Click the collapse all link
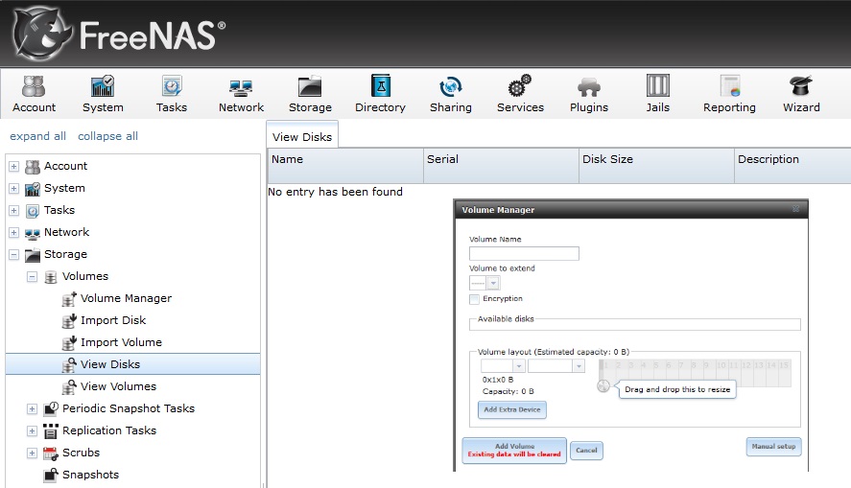The image size is (851, 488). [107, 136]
